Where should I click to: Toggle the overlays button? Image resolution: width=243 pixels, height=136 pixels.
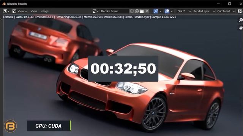click(167, 11)
